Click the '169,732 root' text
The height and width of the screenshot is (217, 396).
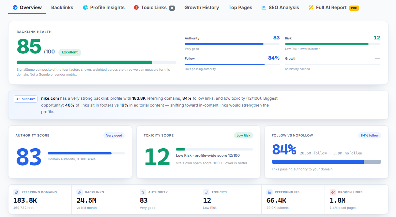pyautogui.click(x=23, y=208)
